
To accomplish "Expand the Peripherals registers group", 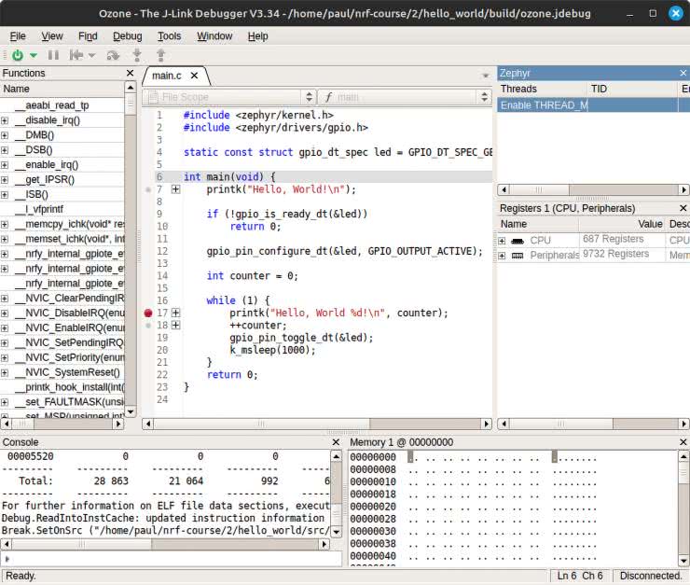I will 503,255.
